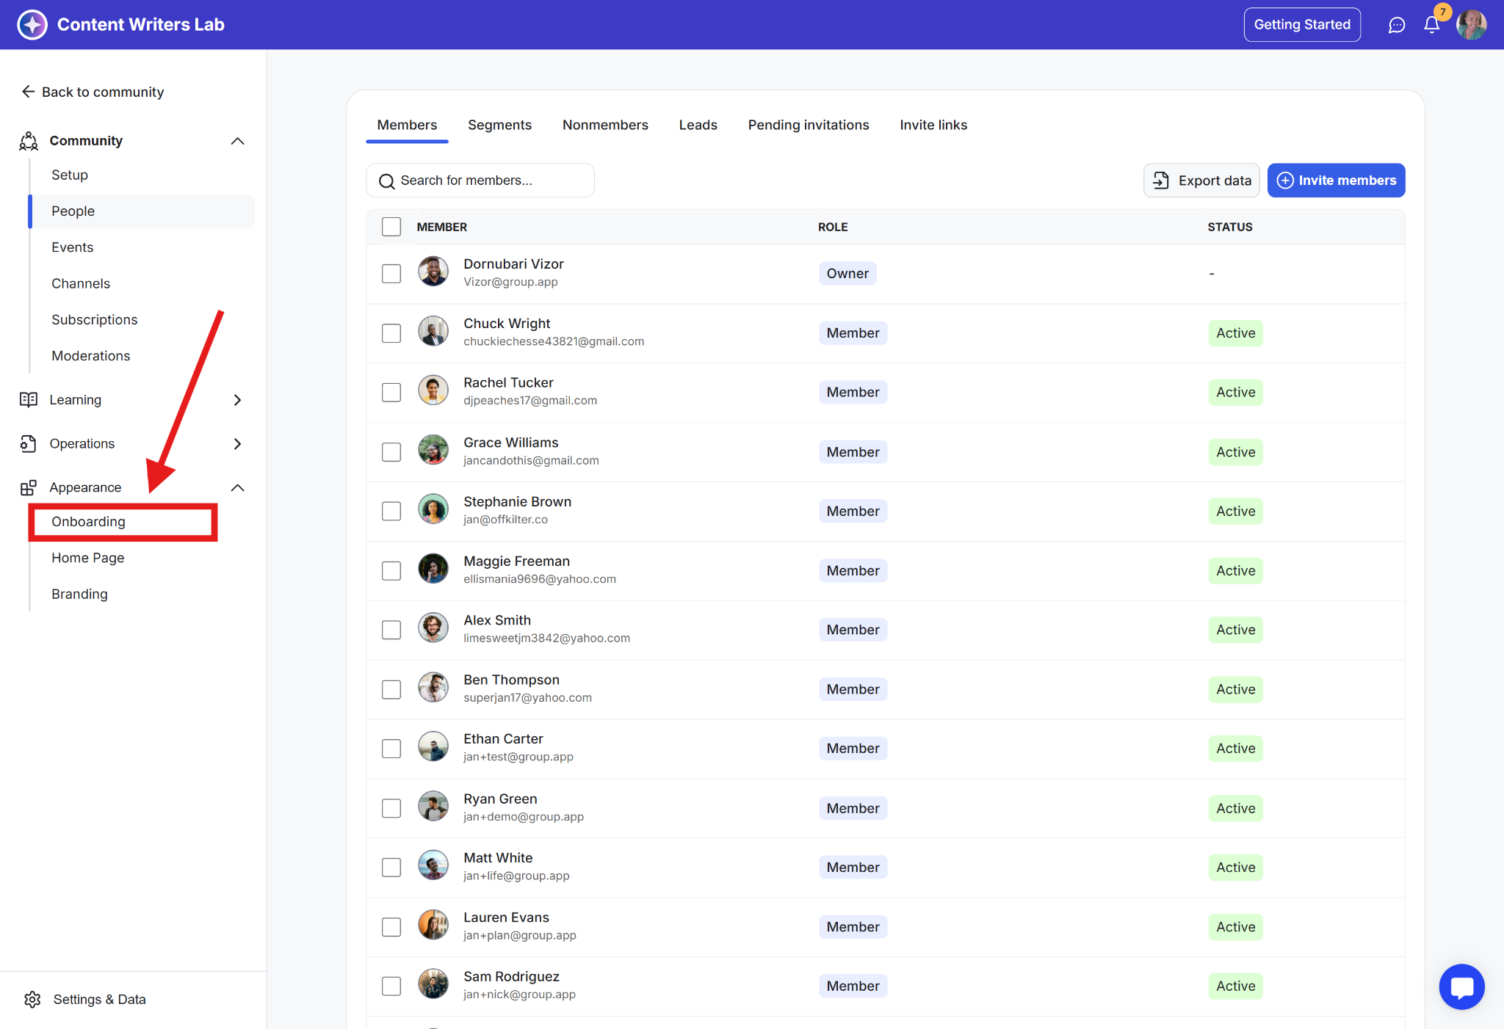This screenshot has height=1029, width=1504.
Task: Click the Settings & Data gear icon
Action: click(32, 999)
